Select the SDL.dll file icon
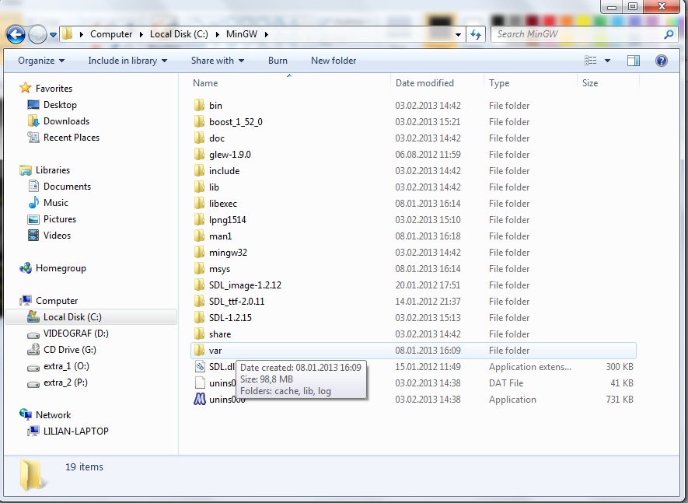 click(x=200, y=367)
